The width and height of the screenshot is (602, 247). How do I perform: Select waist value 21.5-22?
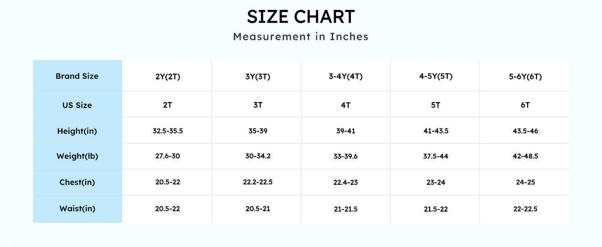point(435,209)
